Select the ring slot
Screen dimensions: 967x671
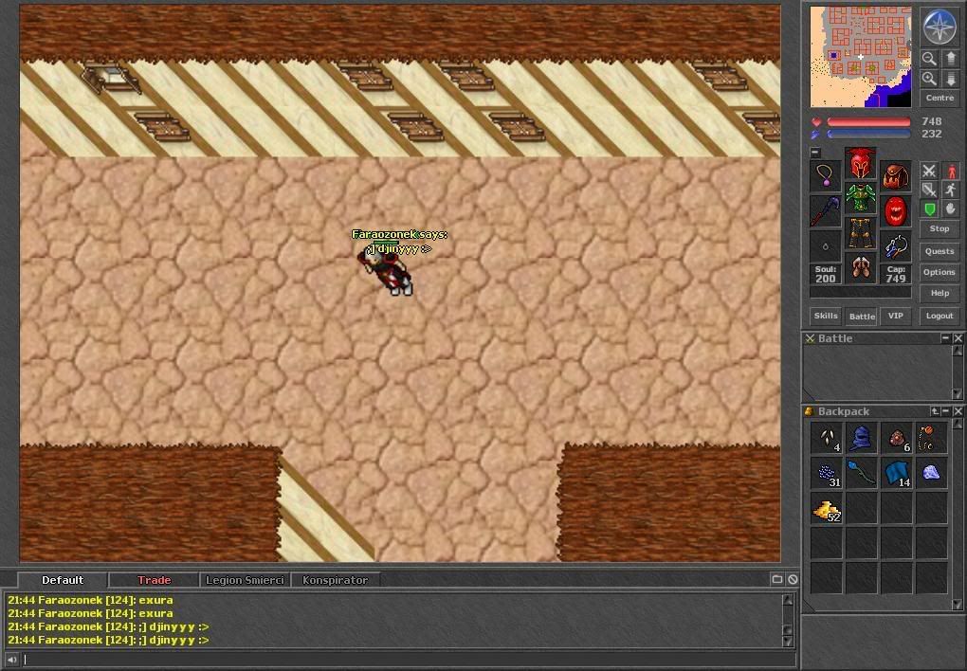point(825,246)
